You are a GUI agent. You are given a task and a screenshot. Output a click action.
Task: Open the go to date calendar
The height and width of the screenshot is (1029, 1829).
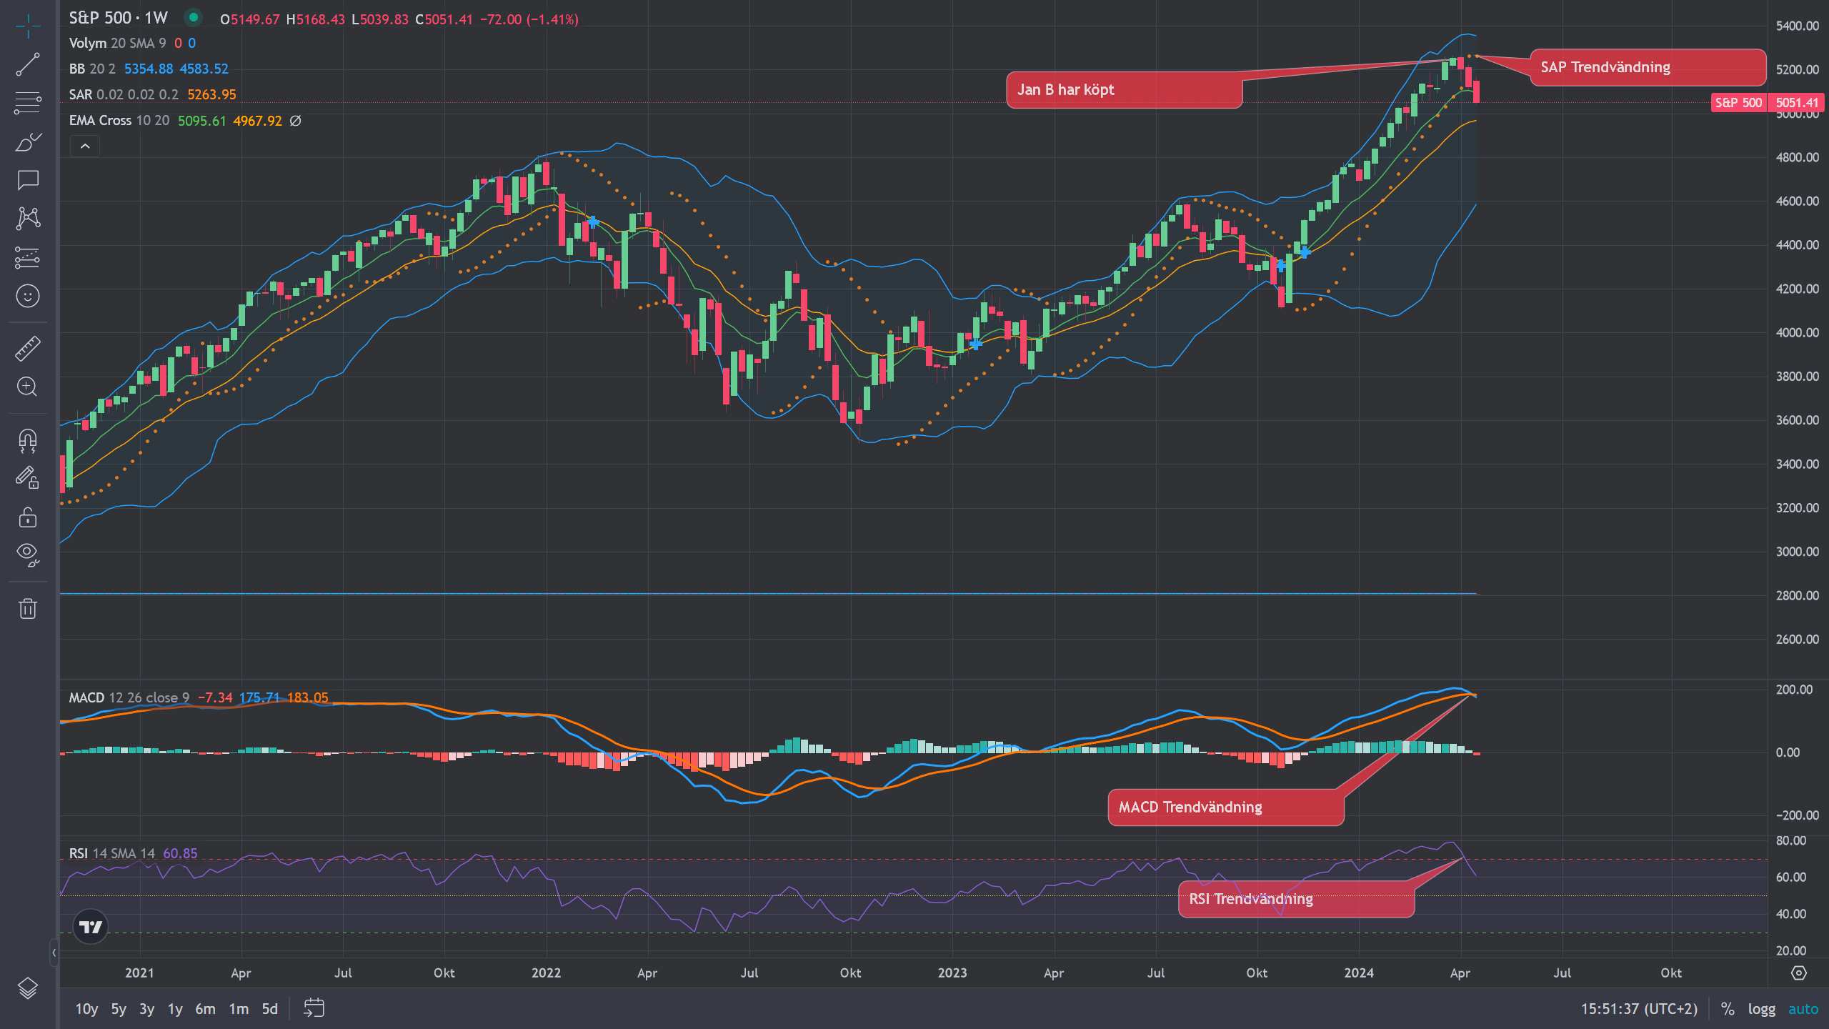(x=314, y=1008)
